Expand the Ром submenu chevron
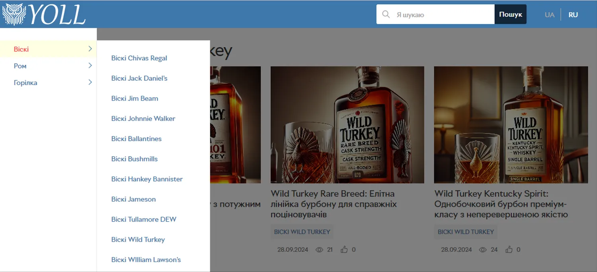 pyautogui.click(x=90, y=66)
